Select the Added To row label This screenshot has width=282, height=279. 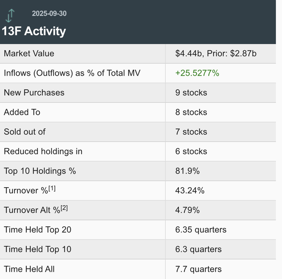(22, 112)
